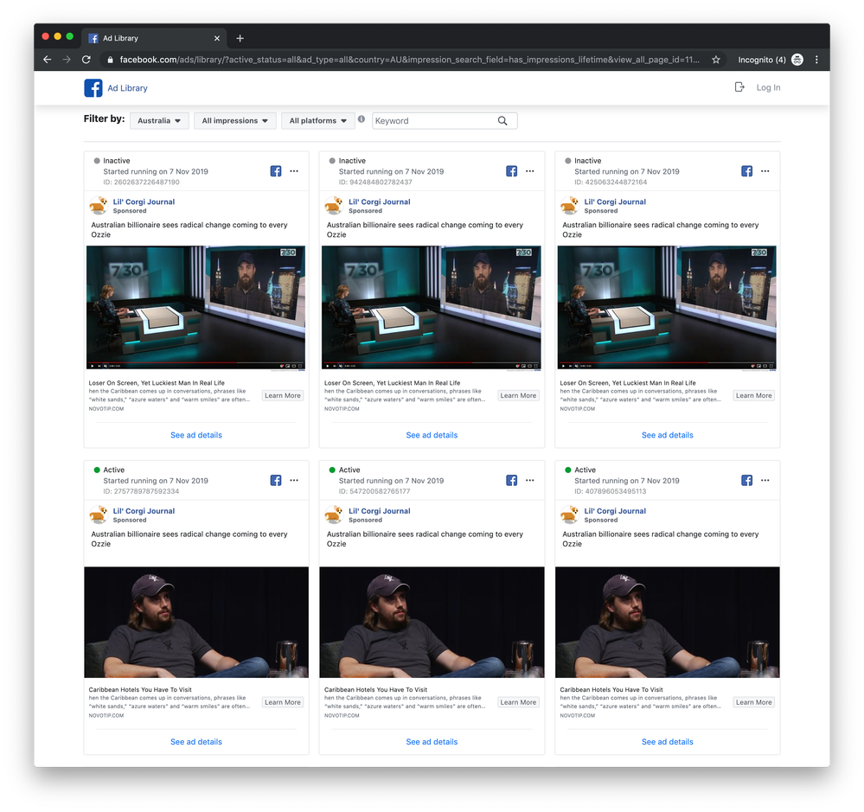Click the keyword search magnifier icon
Screen dimensions: 864x812
[x=502, y=121]
